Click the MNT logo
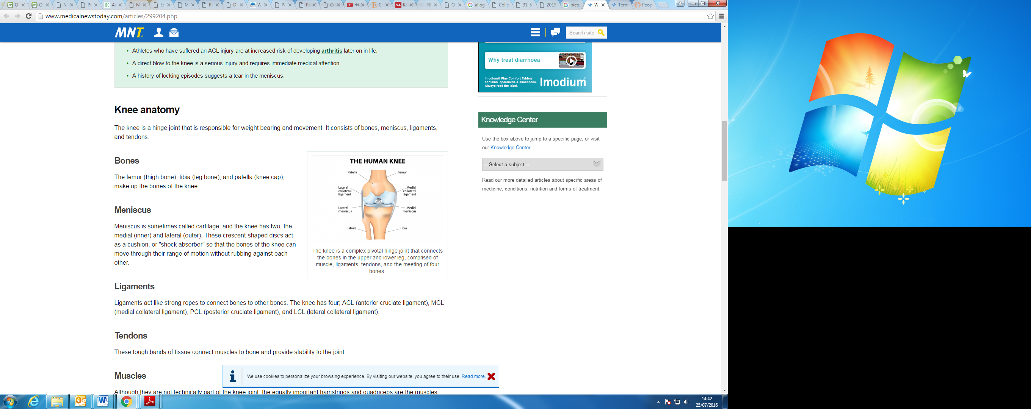This screenshot has width=1031, height=409. click(x=129, y=33)
